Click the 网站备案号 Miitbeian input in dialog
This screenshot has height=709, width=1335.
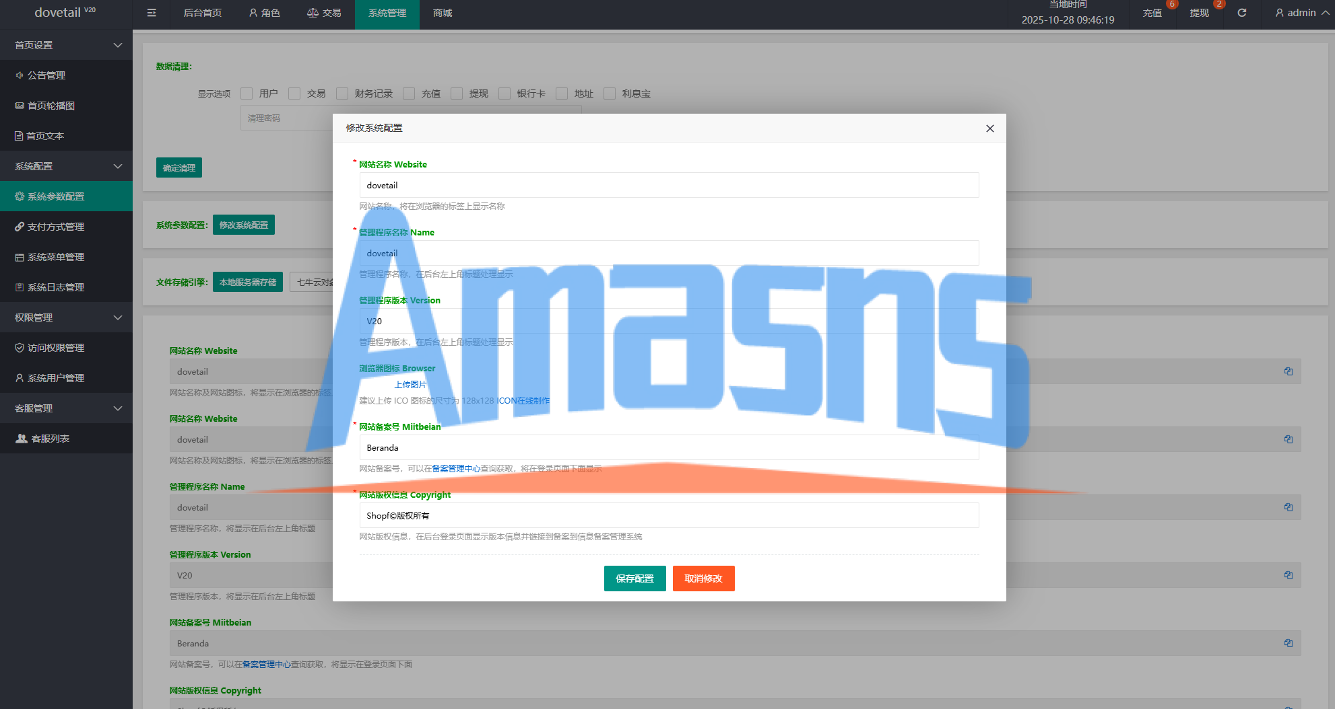pyautogui.click(x=669, y=447)
